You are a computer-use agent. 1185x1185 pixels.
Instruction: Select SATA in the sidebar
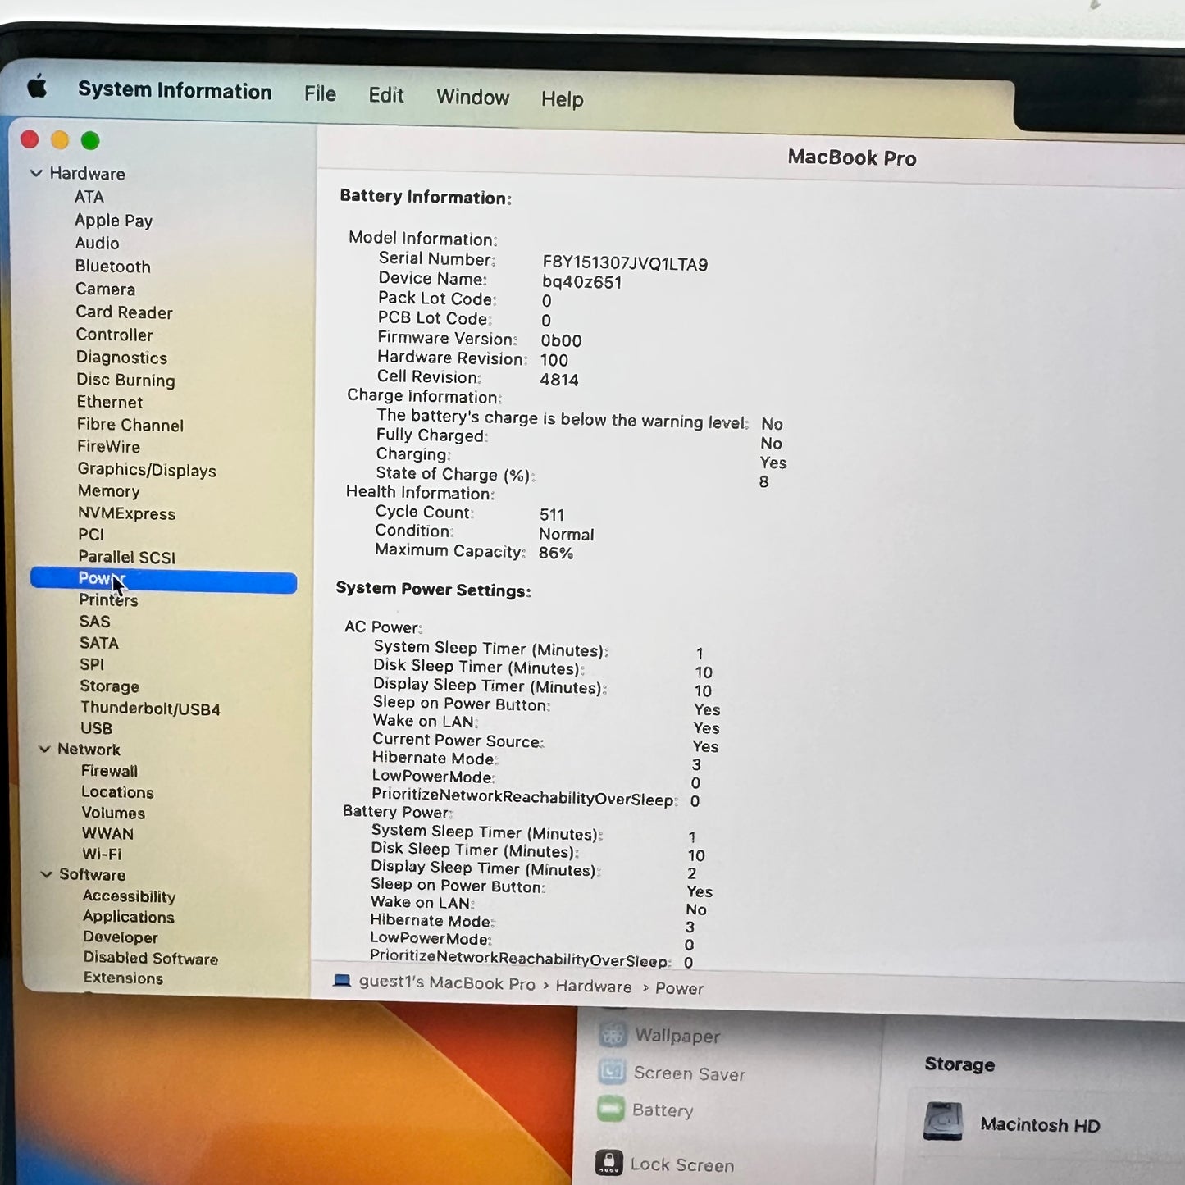[x=99, y=643]
